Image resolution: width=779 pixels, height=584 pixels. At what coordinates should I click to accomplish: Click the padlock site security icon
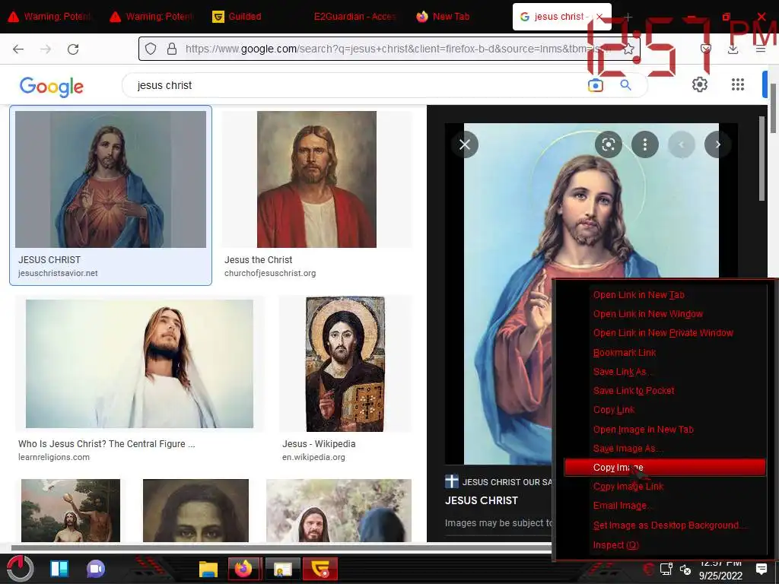(172, 49)
